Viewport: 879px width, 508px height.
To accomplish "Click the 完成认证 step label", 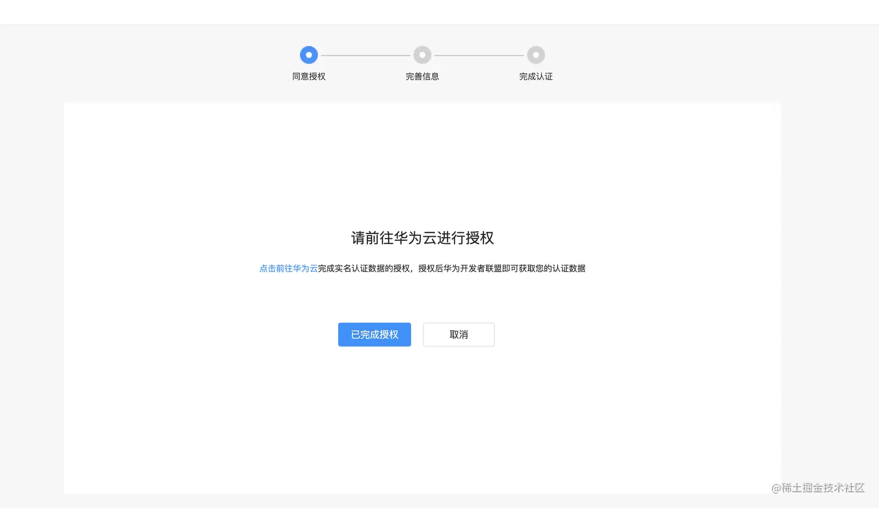I will (536, 77).
